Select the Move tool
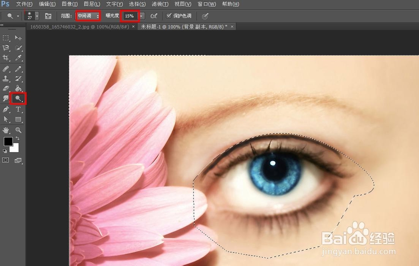 coord(18,38)
